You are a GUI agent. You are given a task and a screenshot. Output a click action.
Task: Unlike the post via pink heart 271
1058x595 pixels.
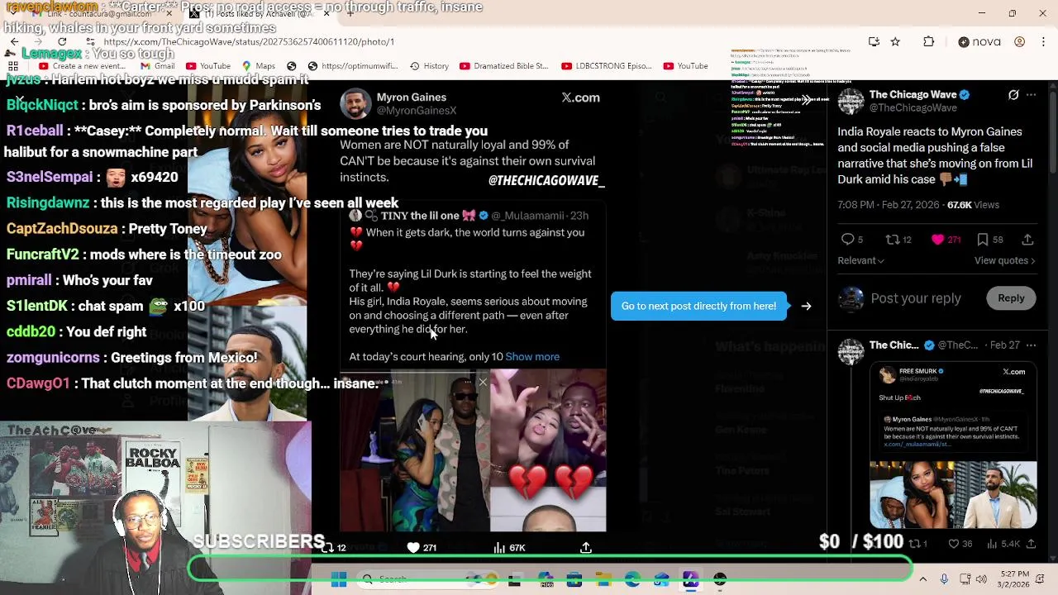946,240
